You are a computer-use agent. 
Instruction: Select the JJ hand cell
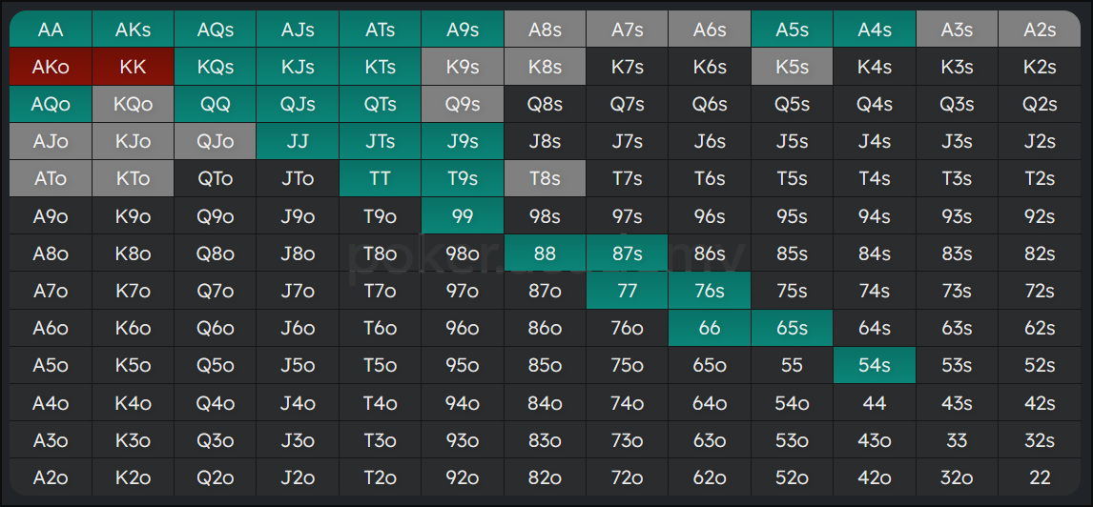pyautogui.click(x=298, y=141)
